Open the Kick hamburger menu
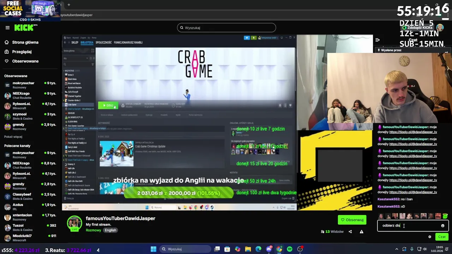Screen dimensions: 452x254 pyautogui.click(x=7, y=28)
